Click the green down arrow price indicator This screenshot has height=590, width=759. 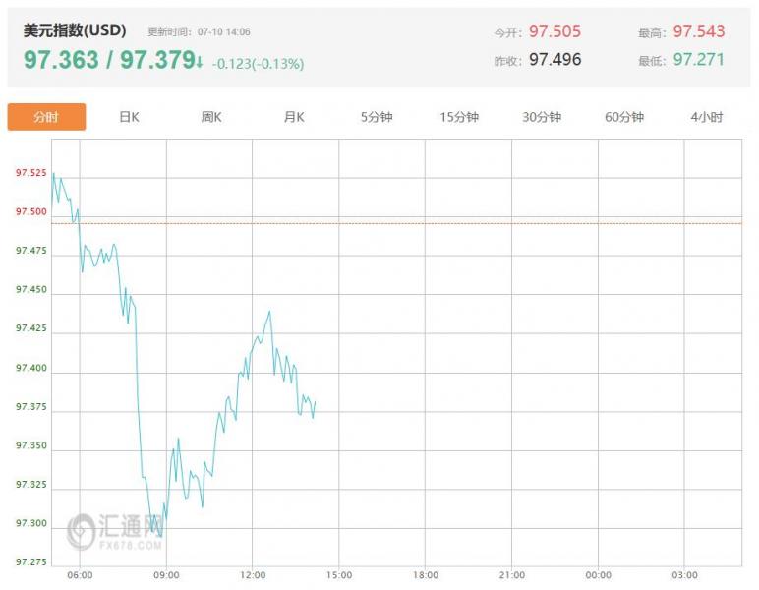pos(200,62)
